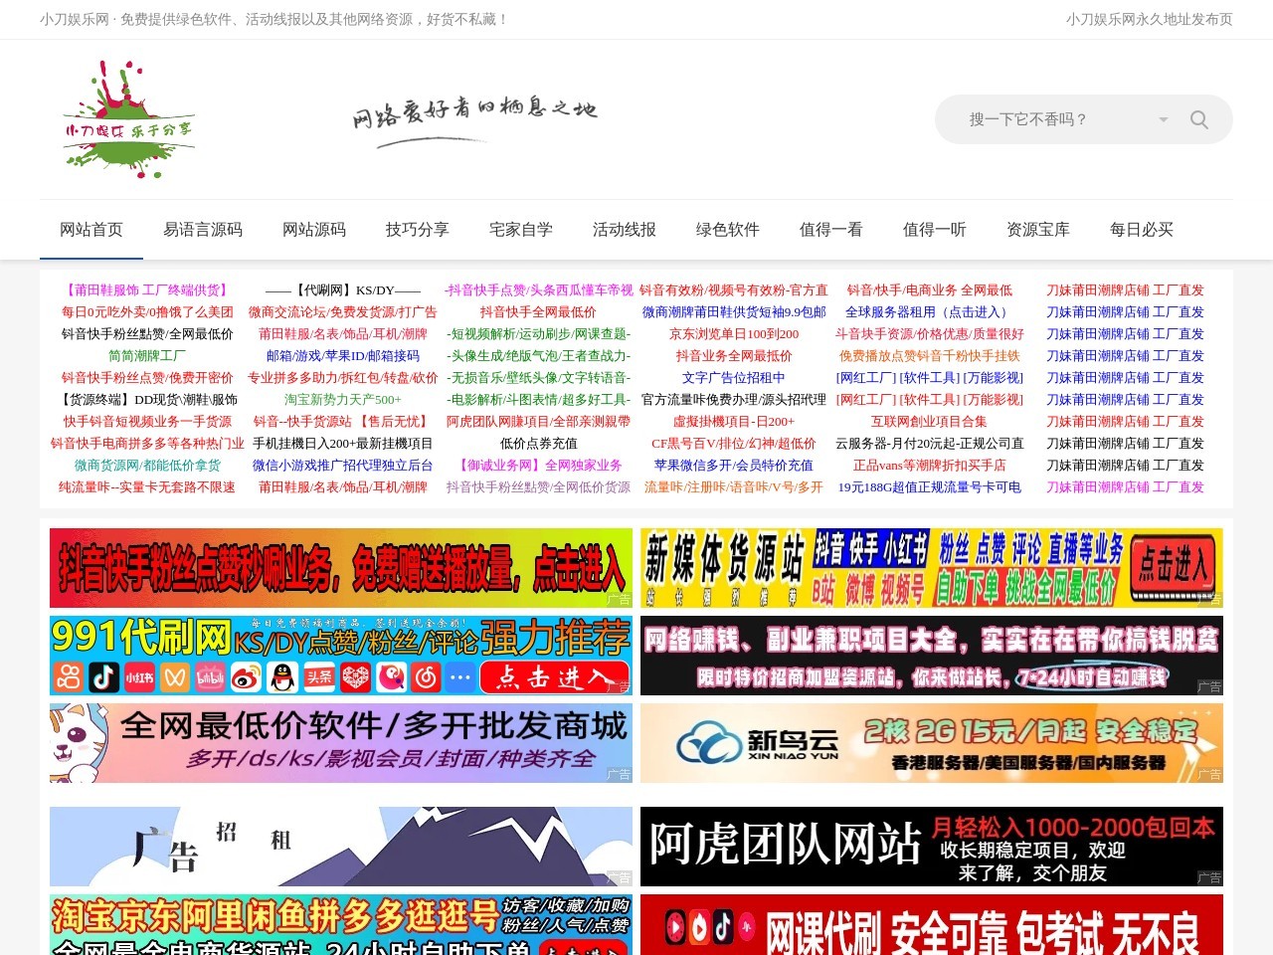Open 苹果微信多开/会员特价充值 link
The height and width of the screenshot is (955, 1273).
click(734, 466)
